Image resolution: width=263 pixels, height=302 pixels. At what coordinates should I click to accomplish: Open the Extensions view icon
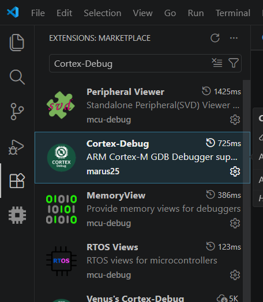tap(17, 181)
